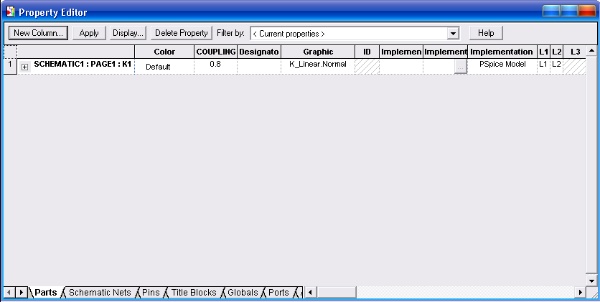Image resolution: width=600 pixels, height=302 pixels.
Task: Select row header number 1
Action: coord(10,66)
